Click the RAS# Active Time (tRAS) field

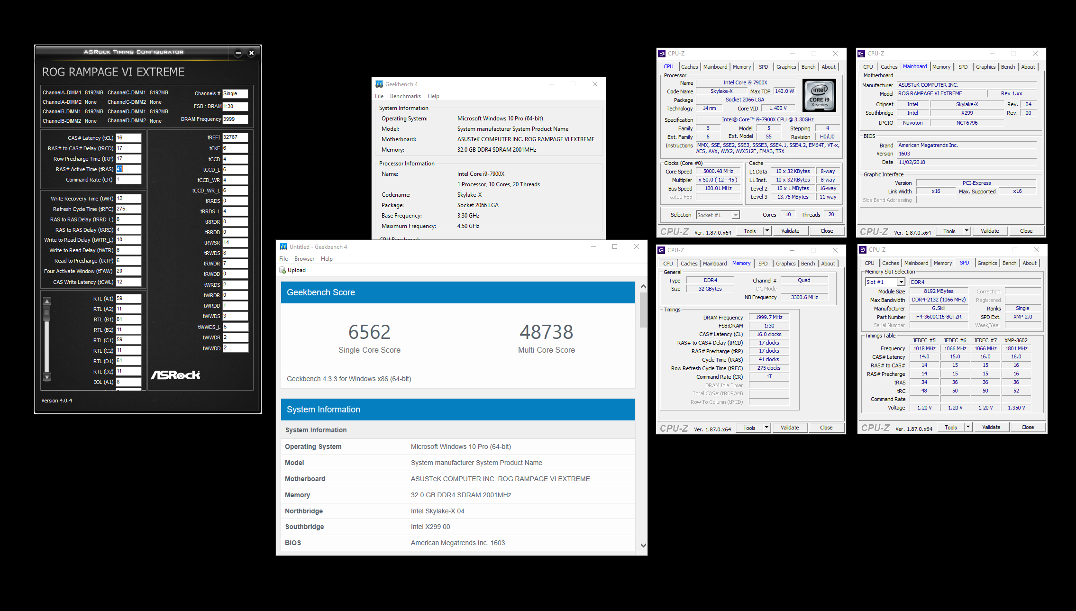[x=128, y=169]
